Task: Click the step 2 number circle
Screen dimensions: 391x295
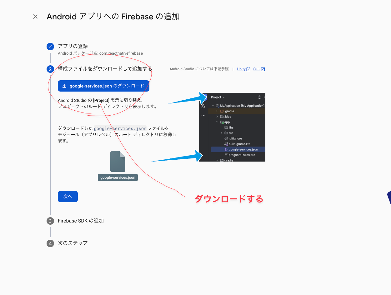Action: 50,69
